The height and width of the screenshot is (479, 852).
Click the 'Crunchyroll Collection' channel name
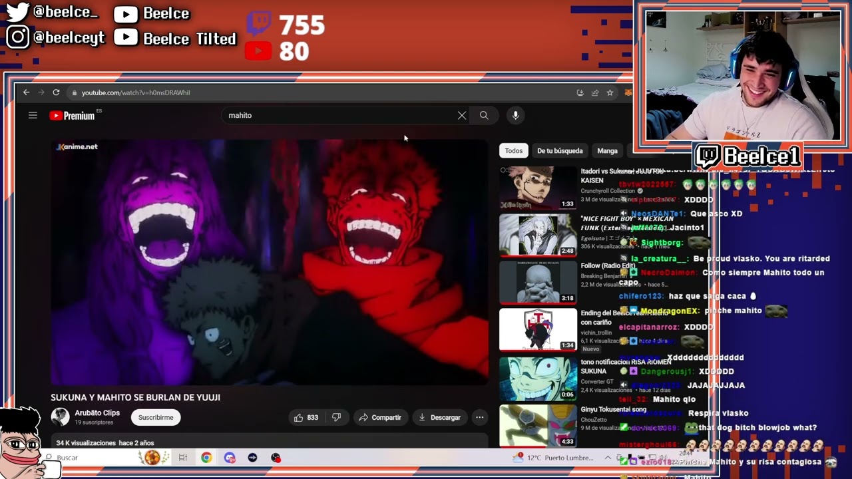608,191
